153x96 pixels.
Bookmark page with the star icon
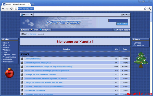145,9
